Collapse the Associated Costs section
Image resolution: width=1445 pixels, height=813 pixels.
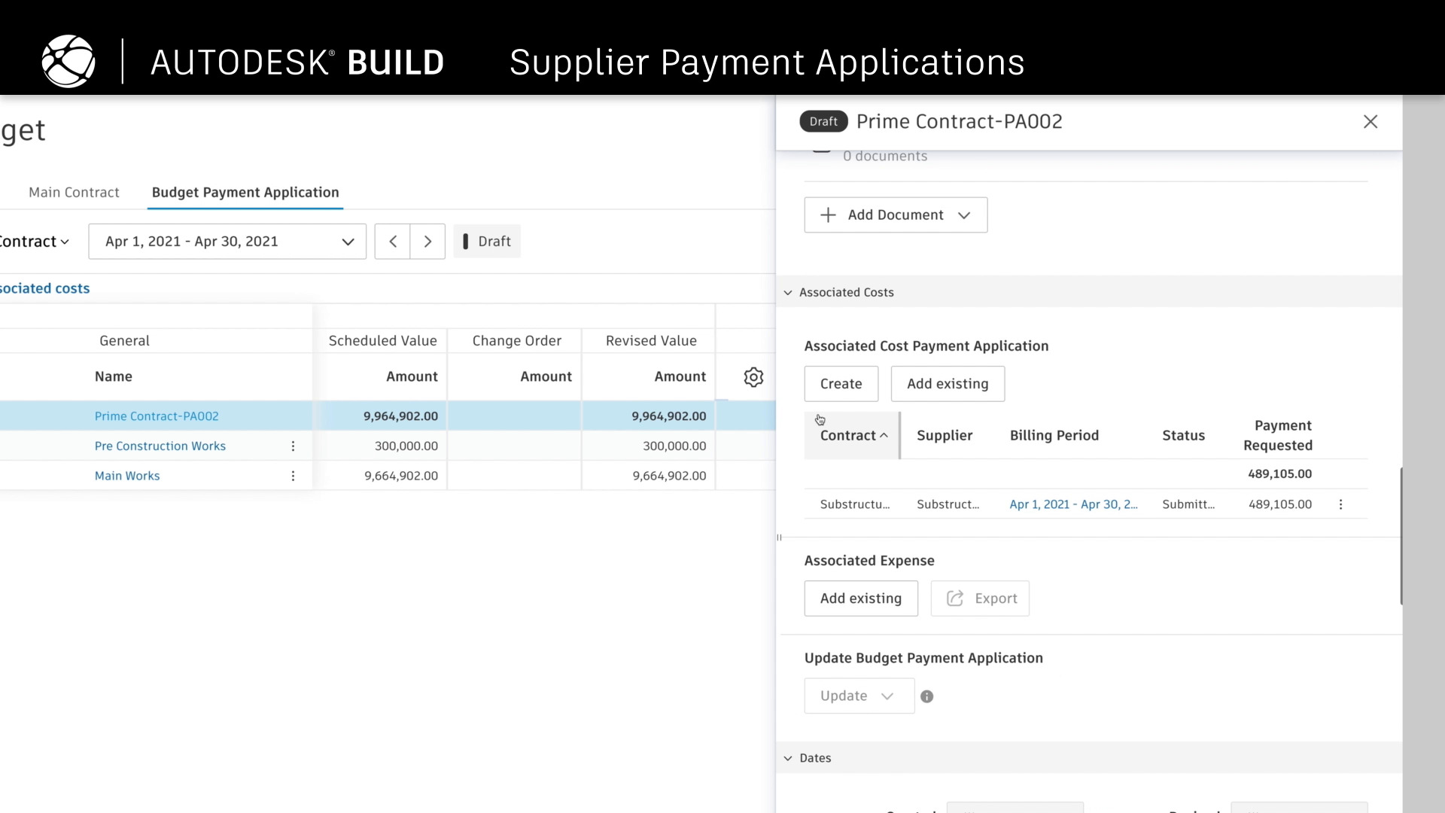788,293
